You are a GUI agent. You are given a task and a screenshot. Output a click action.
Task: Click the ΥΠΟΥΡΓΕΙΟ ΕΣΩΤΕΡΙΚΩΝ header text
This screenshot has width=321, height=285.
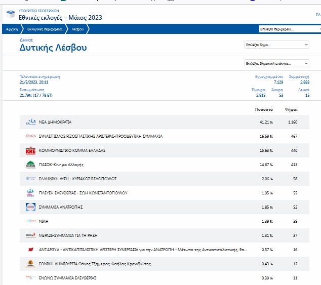(38, 11)
